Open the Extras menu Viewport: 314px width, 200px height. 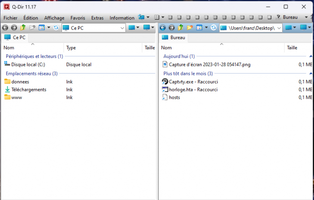[x=97, y=18]
